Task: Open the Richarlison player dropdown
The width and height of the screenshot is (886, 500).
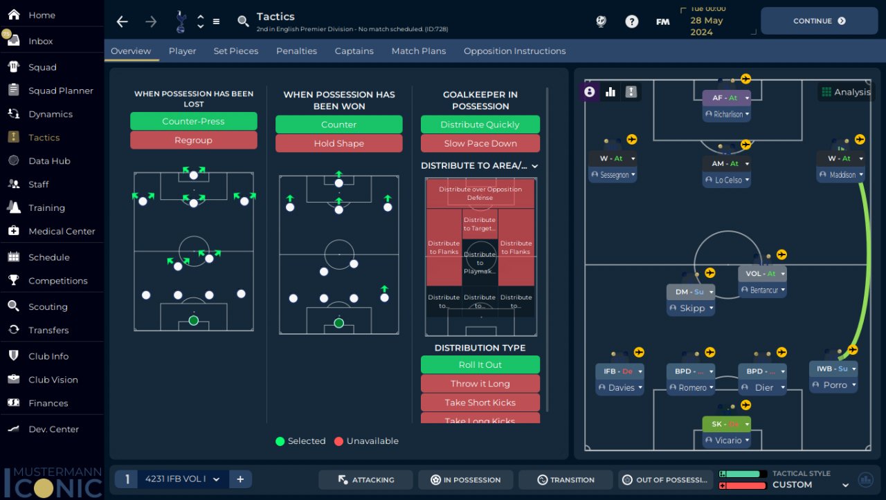Action: (x=727, y=114)
